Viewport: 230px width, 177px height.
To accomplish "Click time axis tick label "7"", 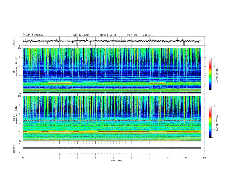I will point(150,158).
